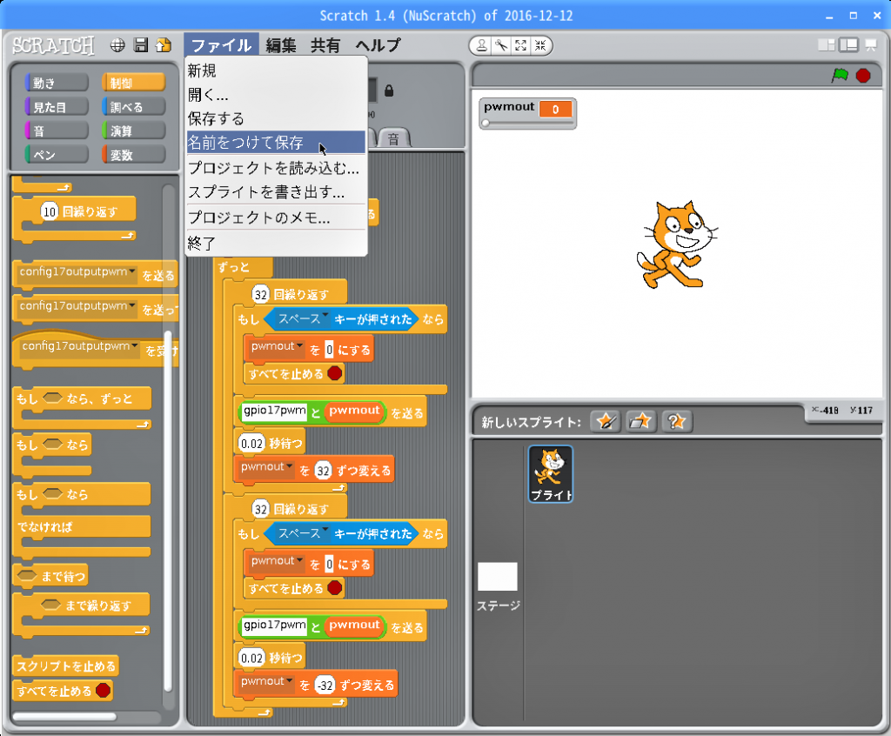This screenshot has width=891, height=736.
Task: Select the 変数 block category
Action: tap(133, 155)
